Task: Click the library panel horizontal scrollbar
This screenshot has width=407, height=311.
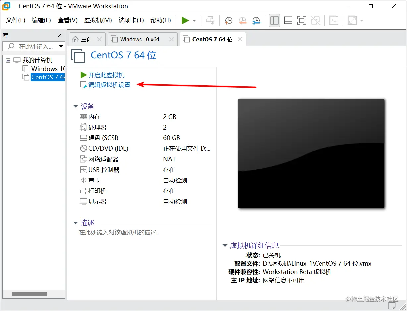Action: (29, 294)
